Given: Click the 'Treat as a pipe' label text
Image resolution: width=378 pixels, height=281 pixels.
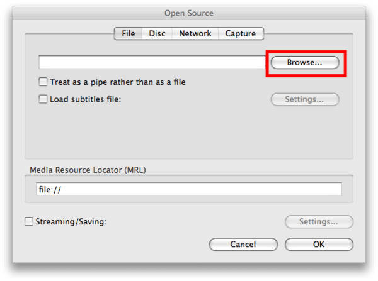Looking at the screenshot, I should tap(118, 82).
